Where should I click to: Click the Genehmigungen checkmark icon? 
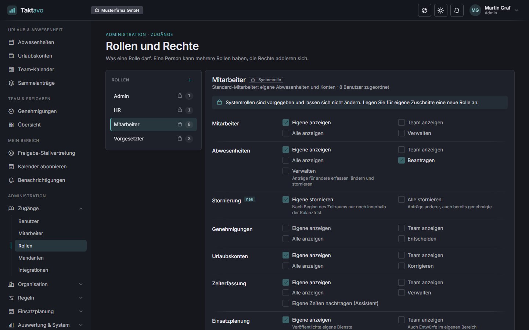[11, 111]
